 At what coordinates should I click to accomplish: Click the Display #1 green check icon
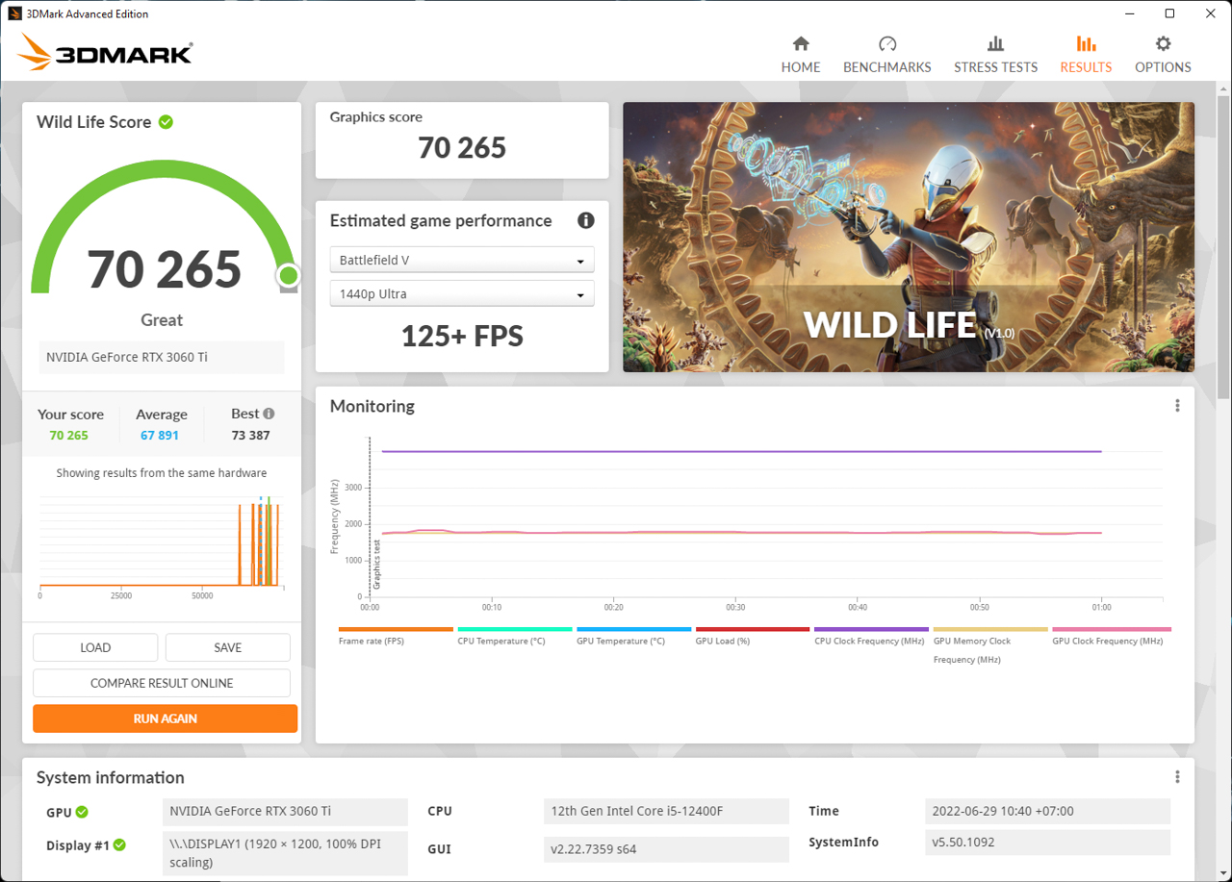point(119,845)
